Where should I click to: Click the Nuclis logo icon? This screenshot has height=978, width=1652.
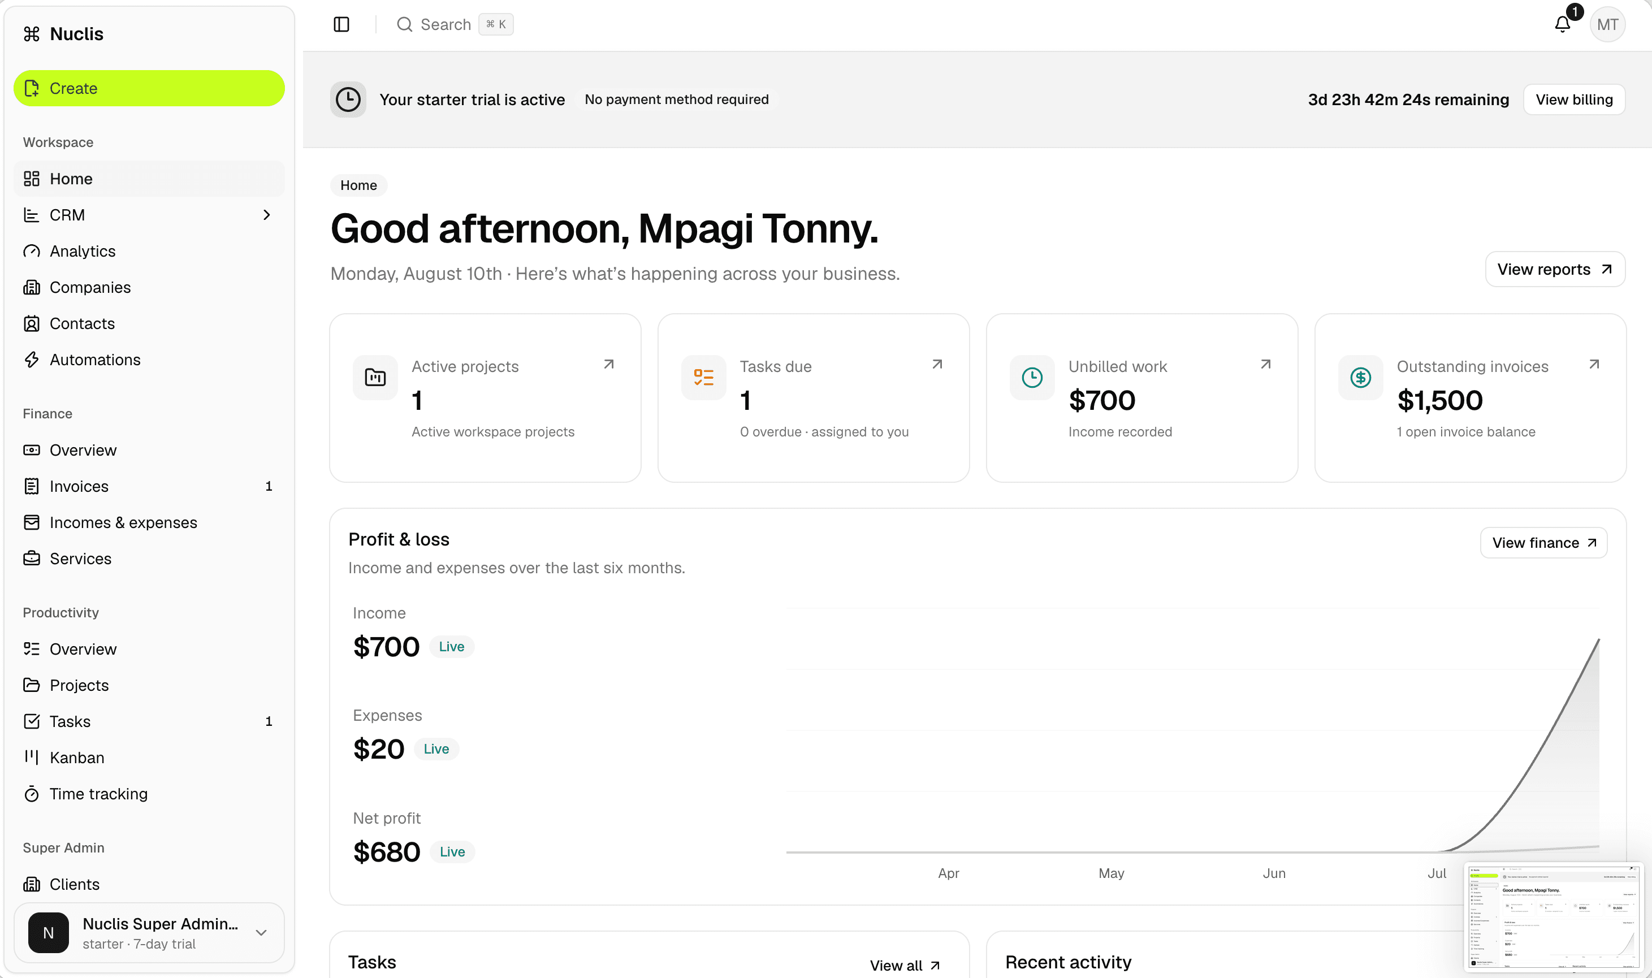32,33
